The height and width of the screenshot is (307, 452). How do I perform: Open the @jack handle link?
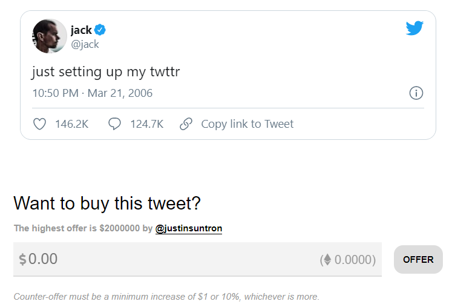coord(85,44)
